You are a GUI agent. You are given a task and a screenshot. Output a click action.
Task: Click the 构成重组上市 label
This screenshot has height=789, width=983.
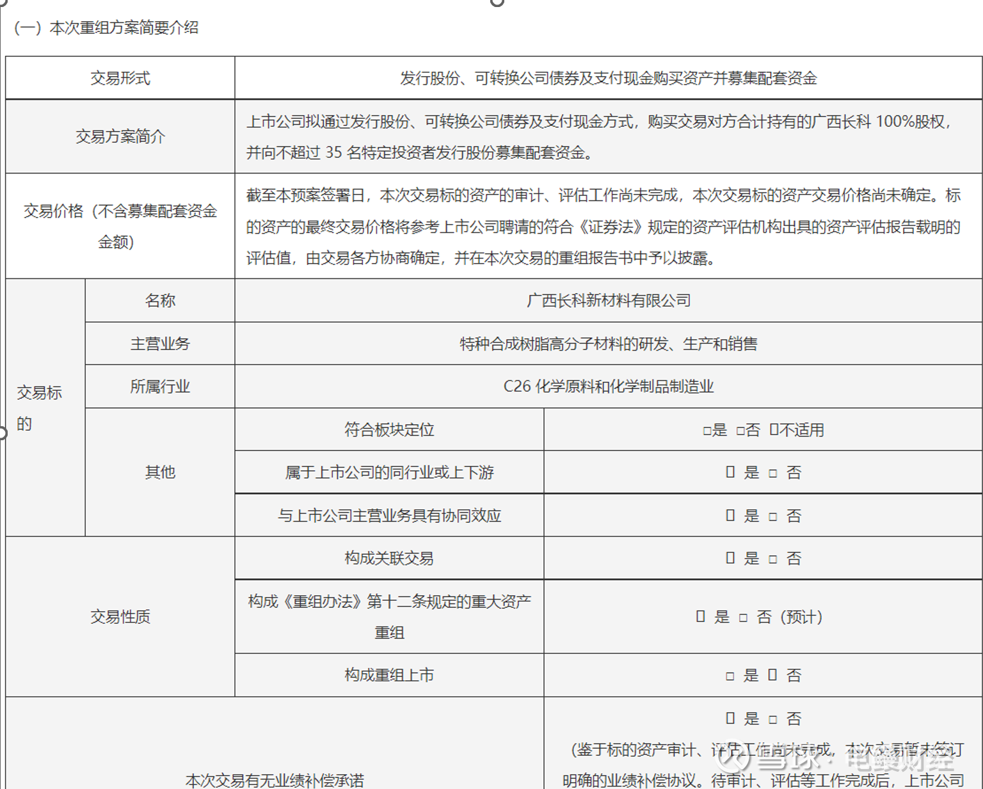[x=389, y=675]
